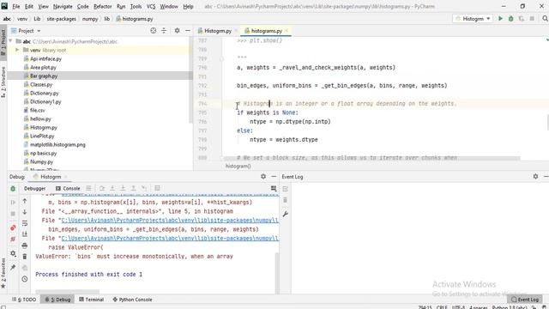Expand the venv library root folder
Screen dimensions: 549x309
[x=17, y=50]
